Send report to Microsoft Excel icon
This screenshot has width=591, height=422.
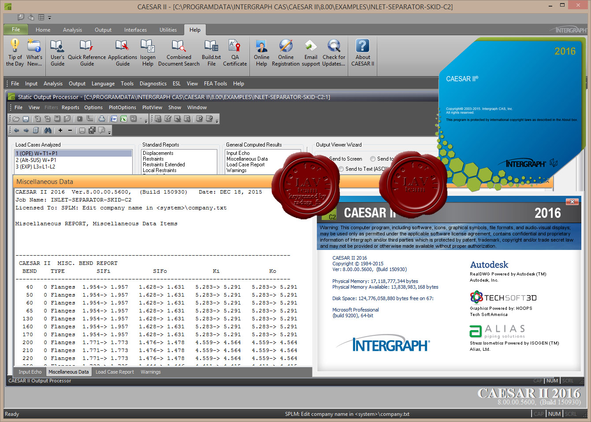[x=123, y=119]
